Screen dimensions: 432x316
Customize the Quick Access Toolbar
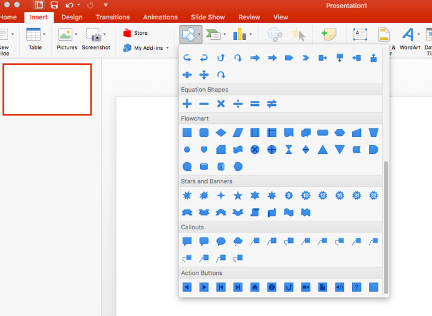pyautogui.click(x=105, y=5)
